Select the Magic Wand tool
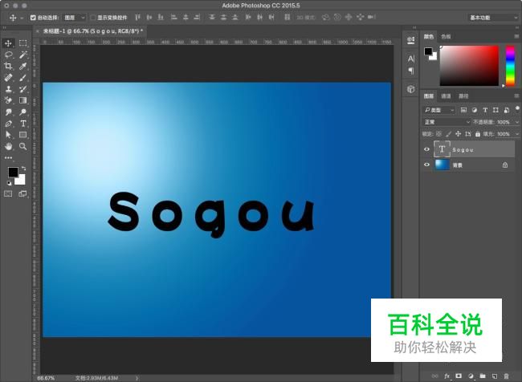 tap(23, 55)
